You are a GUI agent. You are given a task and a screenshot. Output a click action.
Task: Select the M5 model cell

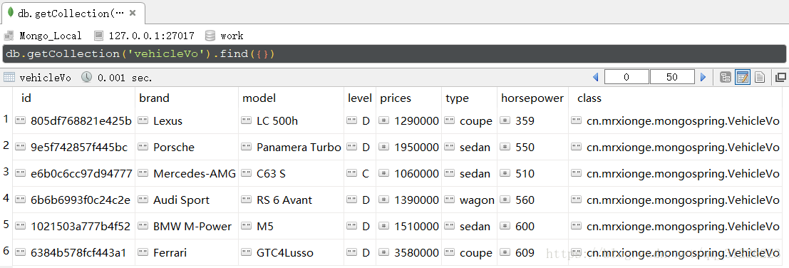pos(292,226)
